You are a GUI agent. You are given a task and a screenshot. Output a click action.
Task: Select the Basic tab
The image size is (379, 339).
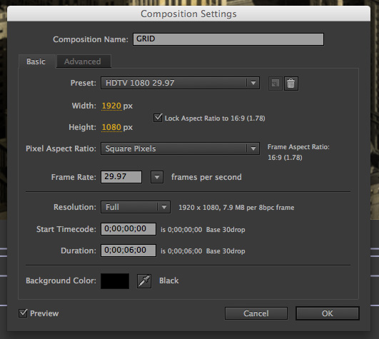[x=36, y=61]
